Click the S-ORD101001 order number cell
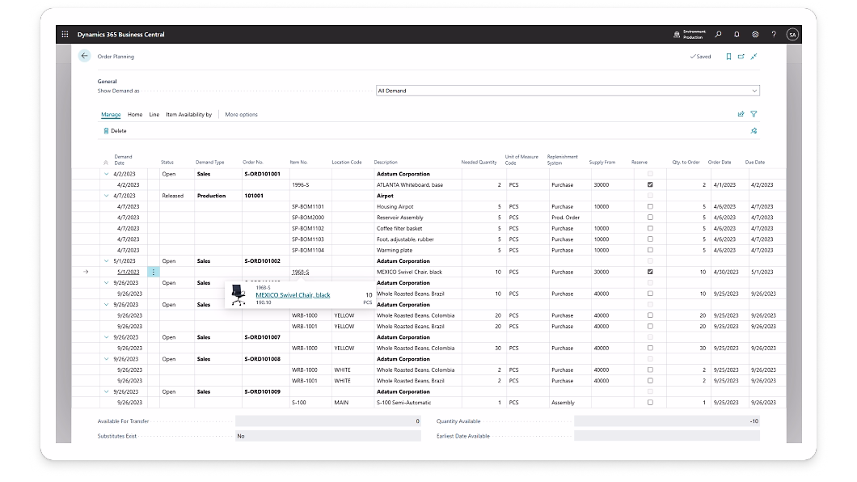 point(262,174)
